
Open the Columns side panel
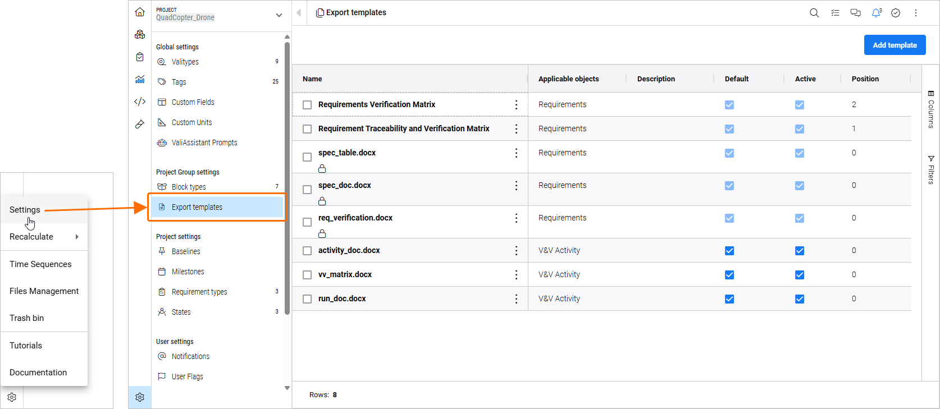pos(930,109)
